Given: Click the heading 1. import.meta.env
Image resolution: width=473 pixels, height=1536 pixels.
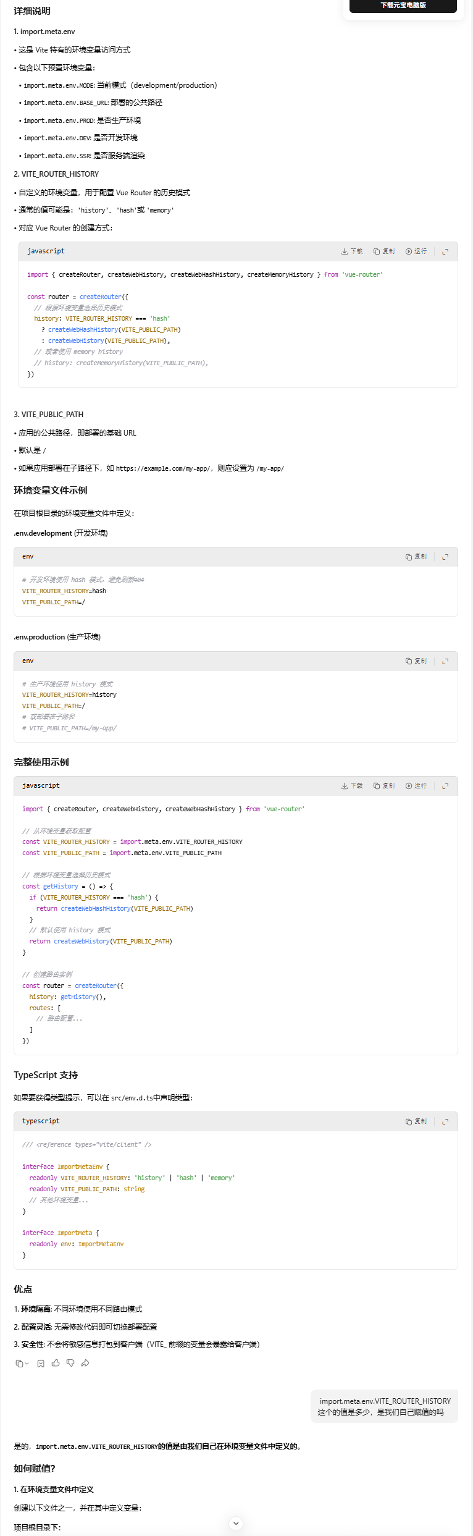Looking at the screenshot, I should coord(44,32).
